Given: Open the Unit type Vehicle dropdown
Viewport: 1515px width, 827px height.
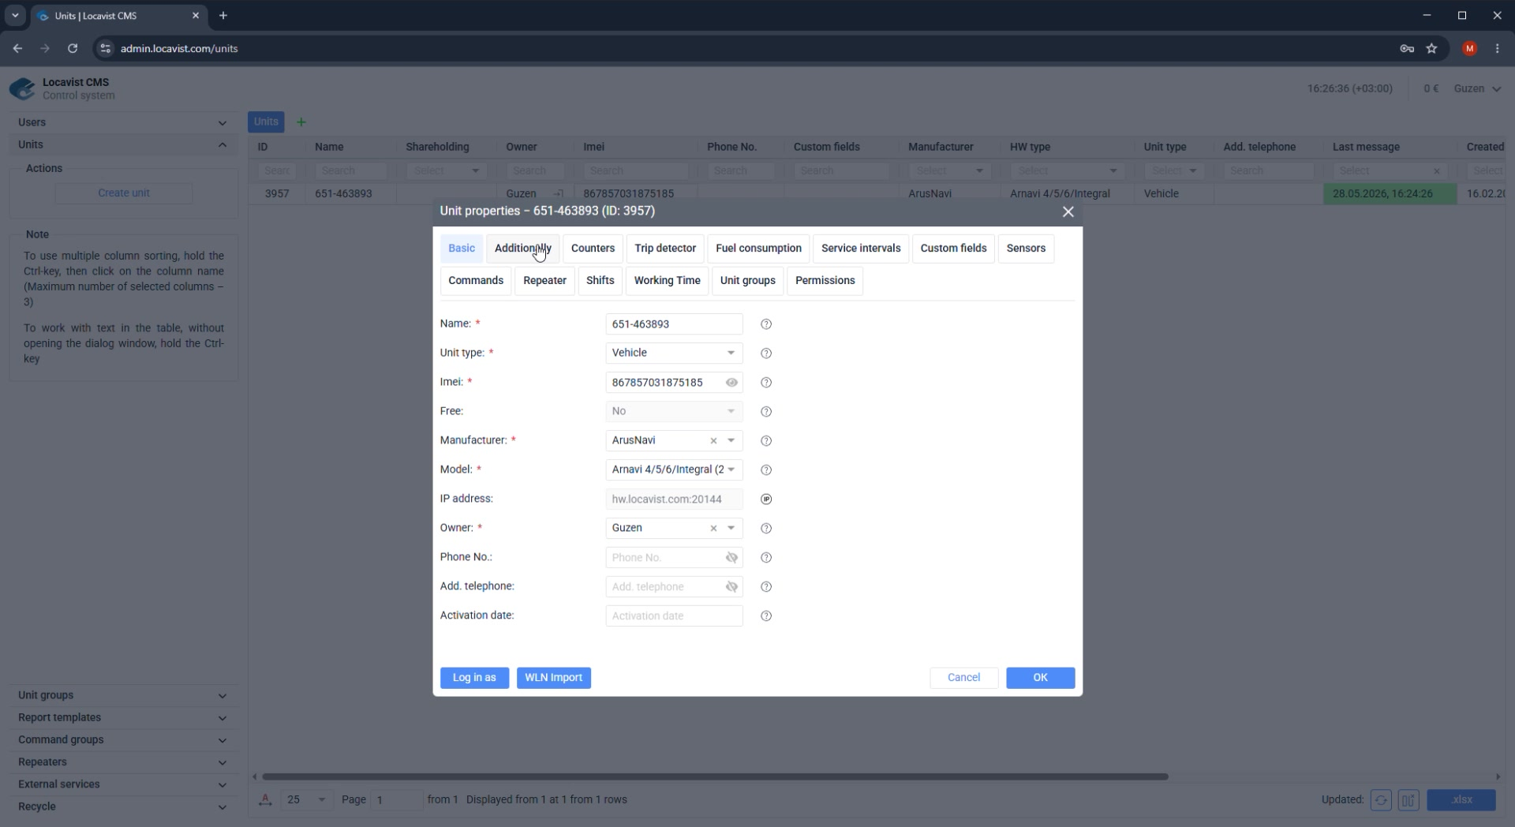Looking at the screenshot, I should point(674,354).
